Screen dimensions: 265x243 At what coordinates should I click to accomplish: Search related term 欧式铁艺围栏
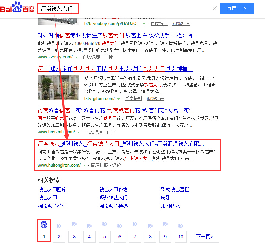coord(175,190)
